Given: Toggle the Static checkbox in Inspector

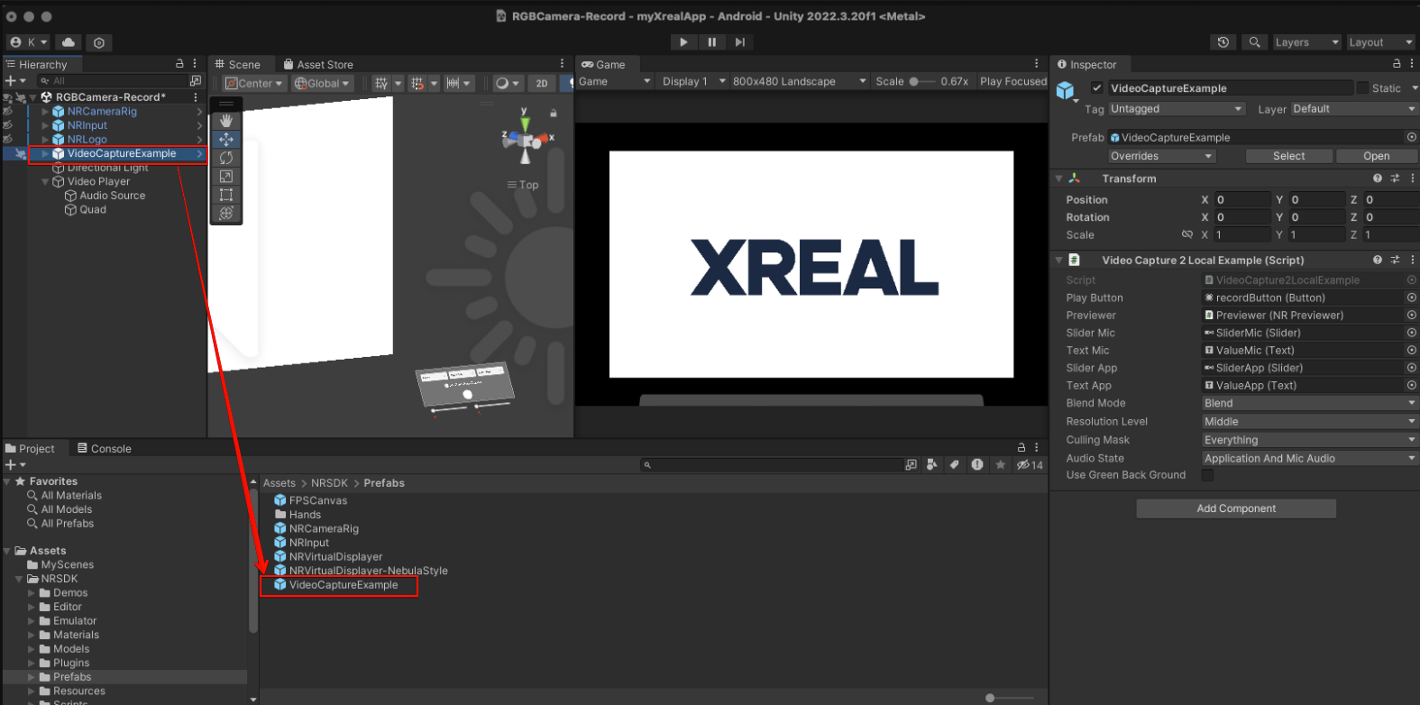Looking at the screenshot, I should pos(1362,88).
